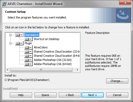The height and width of the screenshot is (102, 133).
Task: Select the Shortcut on Desktop feature
Action: click(x=46, y=39)
